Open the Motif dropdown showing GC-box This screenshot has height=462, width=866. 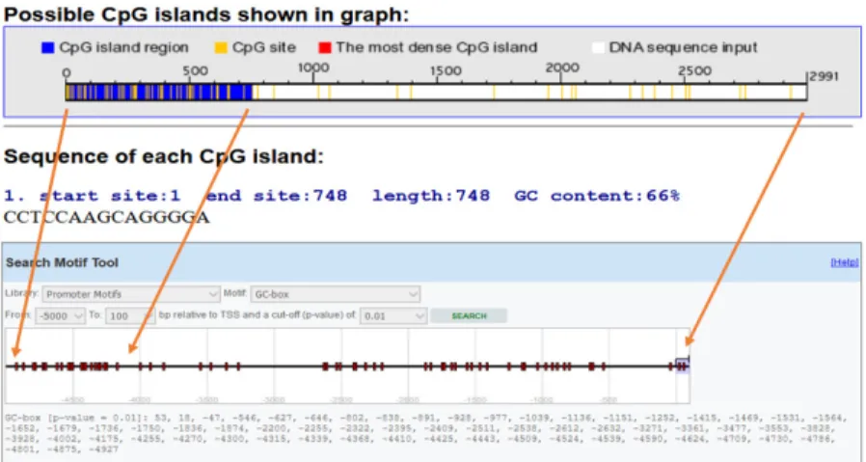click(x=336, y=294)
